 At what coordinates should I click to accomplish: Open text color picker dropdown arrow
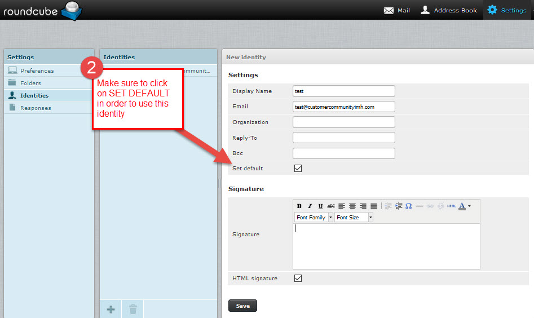(x=469, y=206)
